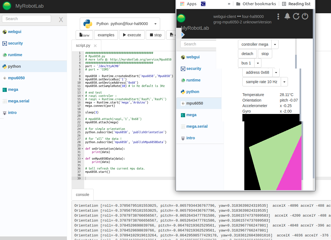
Task: Click the controller mega button
Action: tap(255, 44)
